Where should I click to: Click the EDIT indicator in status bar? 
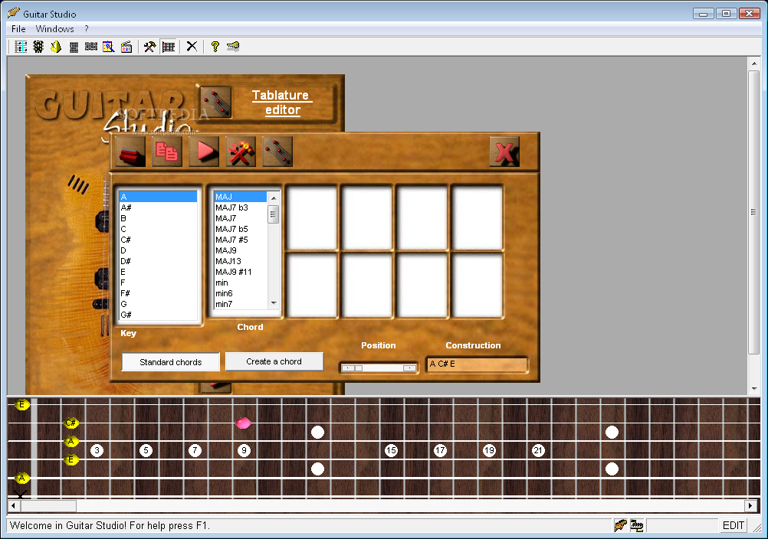[x=734, y=526]
